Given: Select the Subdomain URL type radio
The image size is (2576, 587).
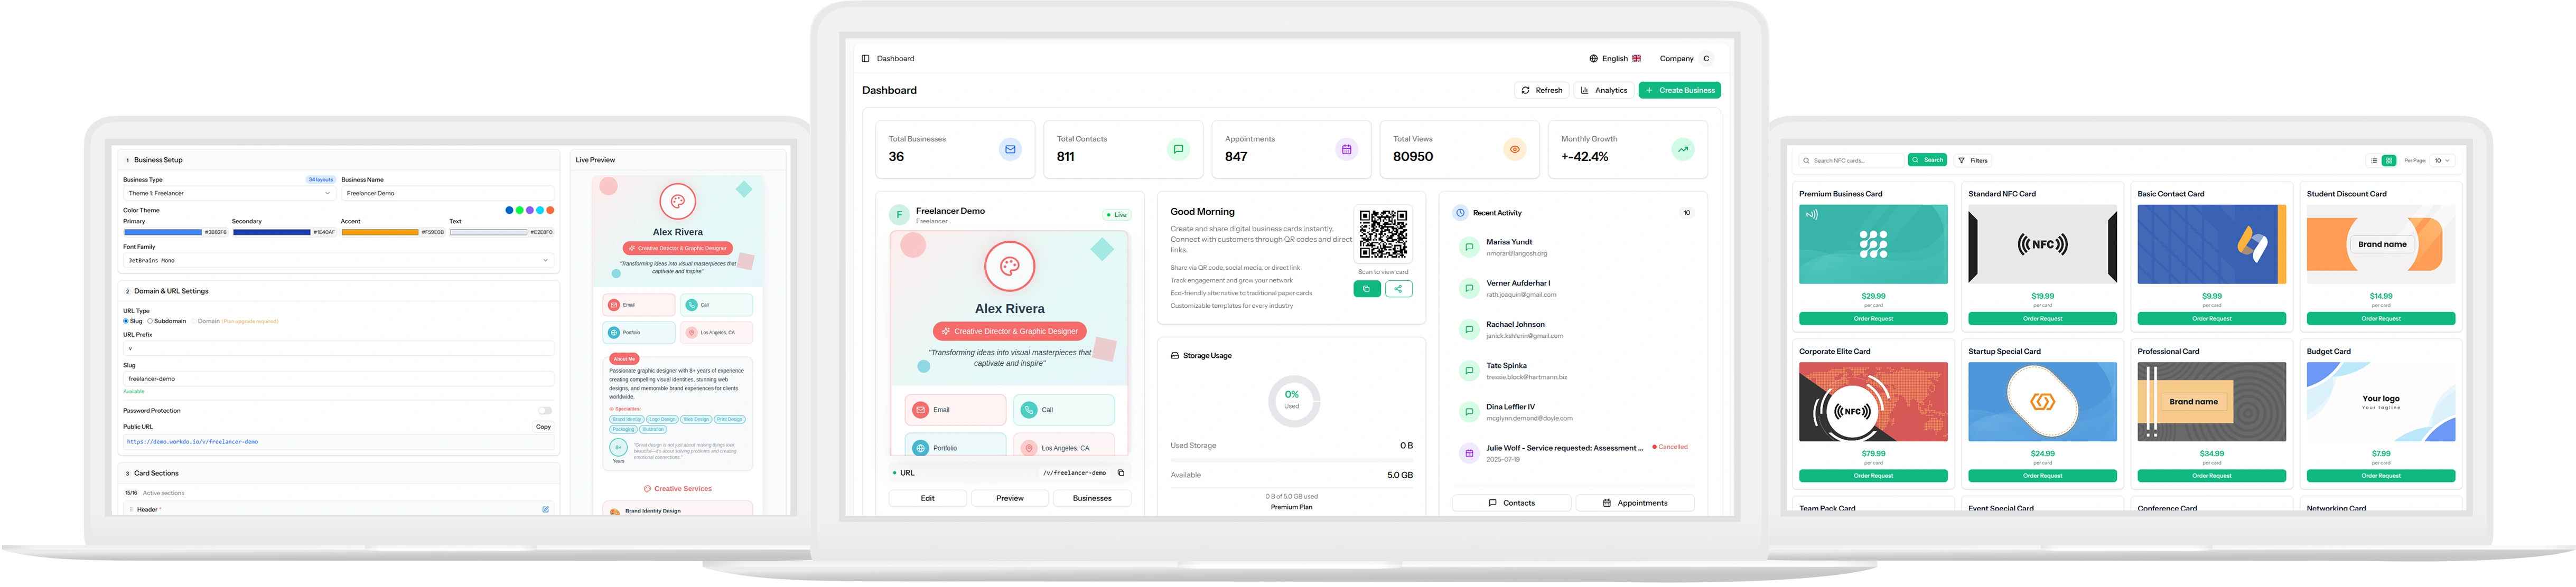Looking at the screenshot, I should [150, 321].
